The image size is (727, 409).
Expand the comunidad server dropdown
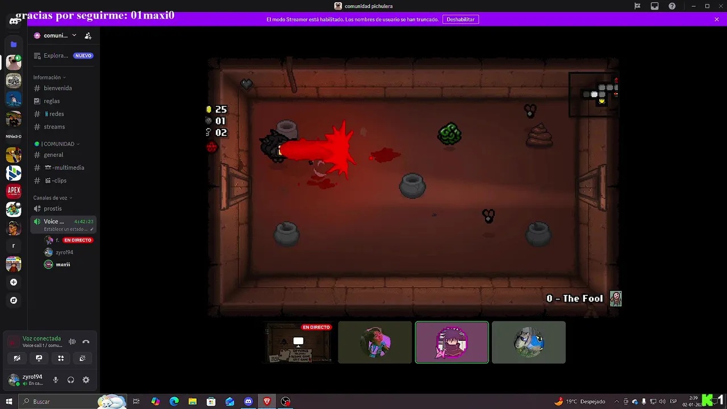(74, 35)
